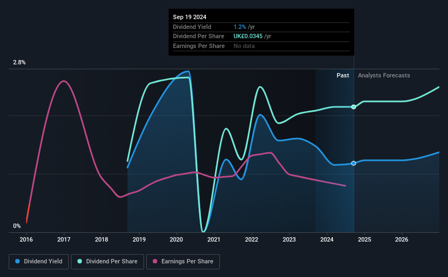Click the UK£0.0345 dividend per share value
This screenshot has width=448, height=277.
pyautogui.click(x=248, y=37)
